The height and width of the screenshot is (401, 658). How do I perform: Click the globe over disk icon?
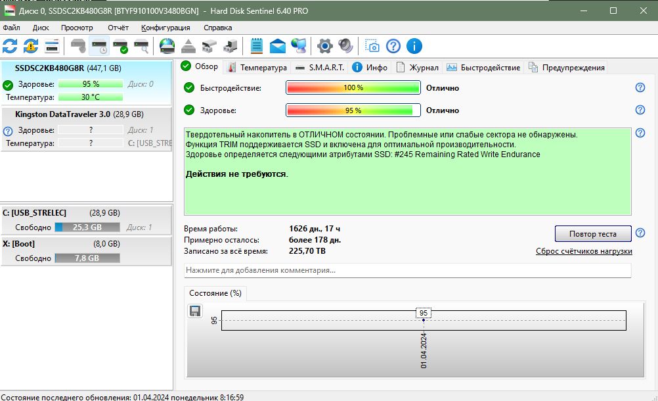[167, 46]
